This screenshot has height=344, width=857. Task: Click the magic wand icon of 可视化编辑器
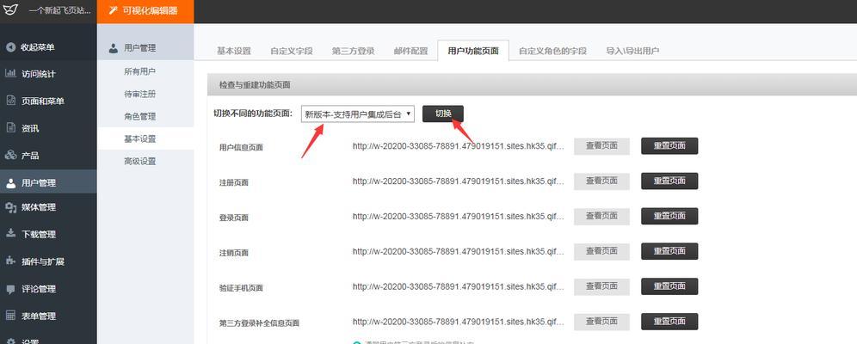pos(113,10)
